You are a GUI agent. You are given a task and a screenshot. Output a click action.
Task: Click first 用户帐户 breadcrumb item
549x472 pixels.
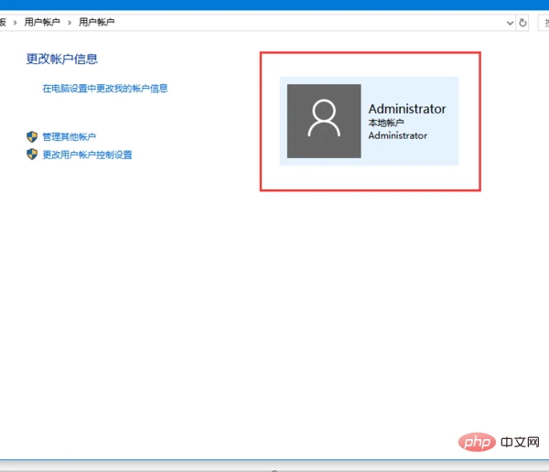click(x=42, y=22)
